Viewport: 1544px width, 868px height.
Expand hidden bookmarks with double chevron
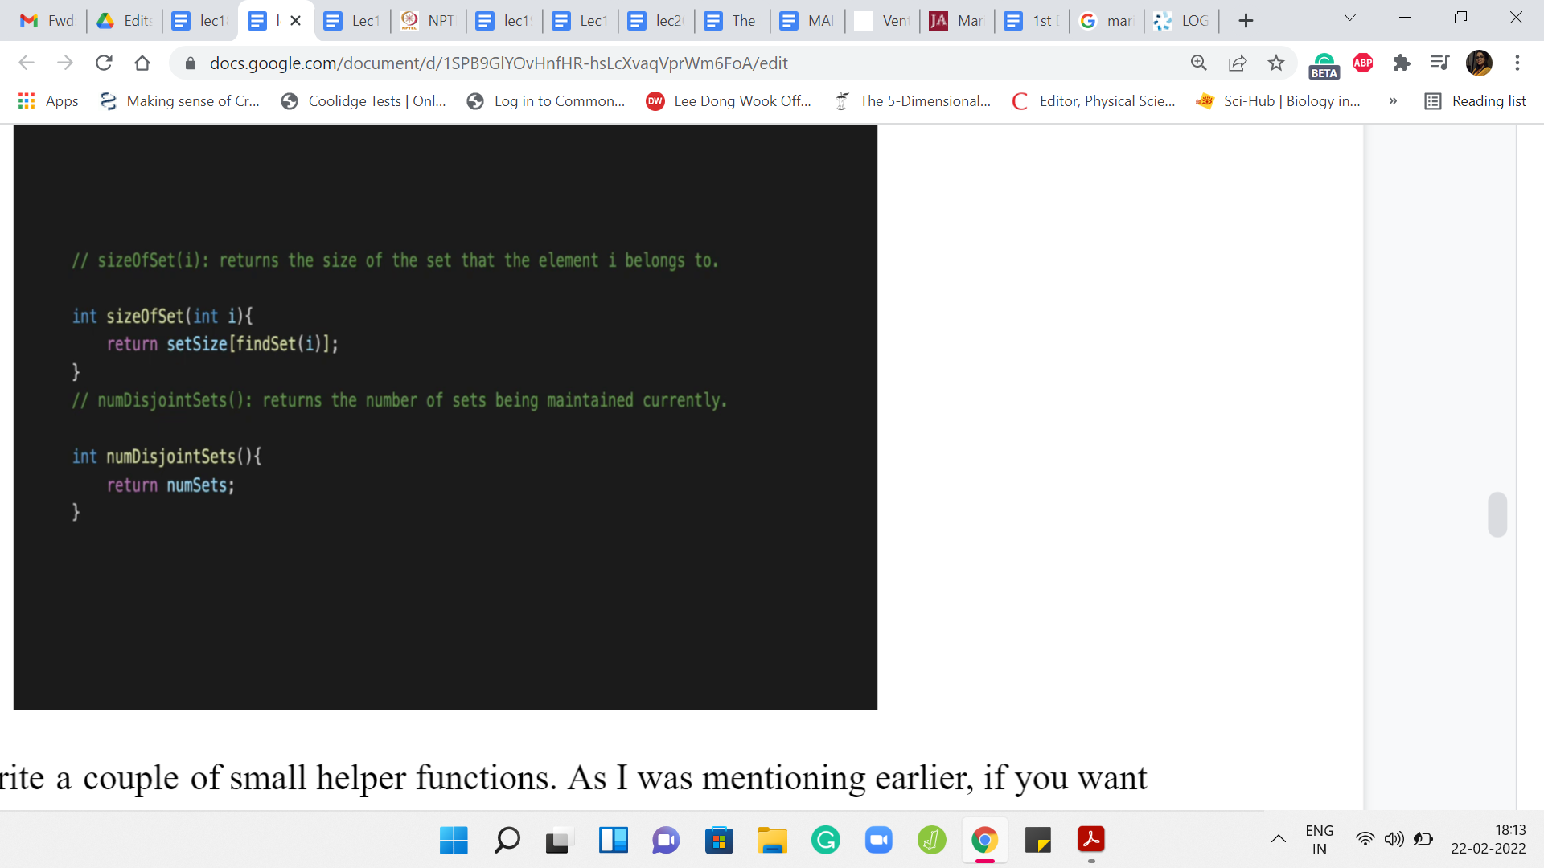tap(1393, 101)
